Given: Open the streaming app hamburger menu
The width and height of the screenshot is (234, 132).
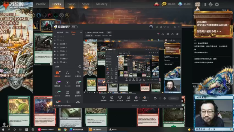Looking at the screenshot, I should coord(168,27).
